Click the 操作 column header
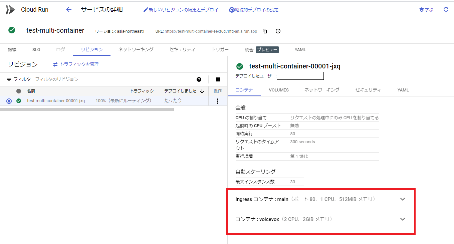The image size is (454, 244). point(218,91)
